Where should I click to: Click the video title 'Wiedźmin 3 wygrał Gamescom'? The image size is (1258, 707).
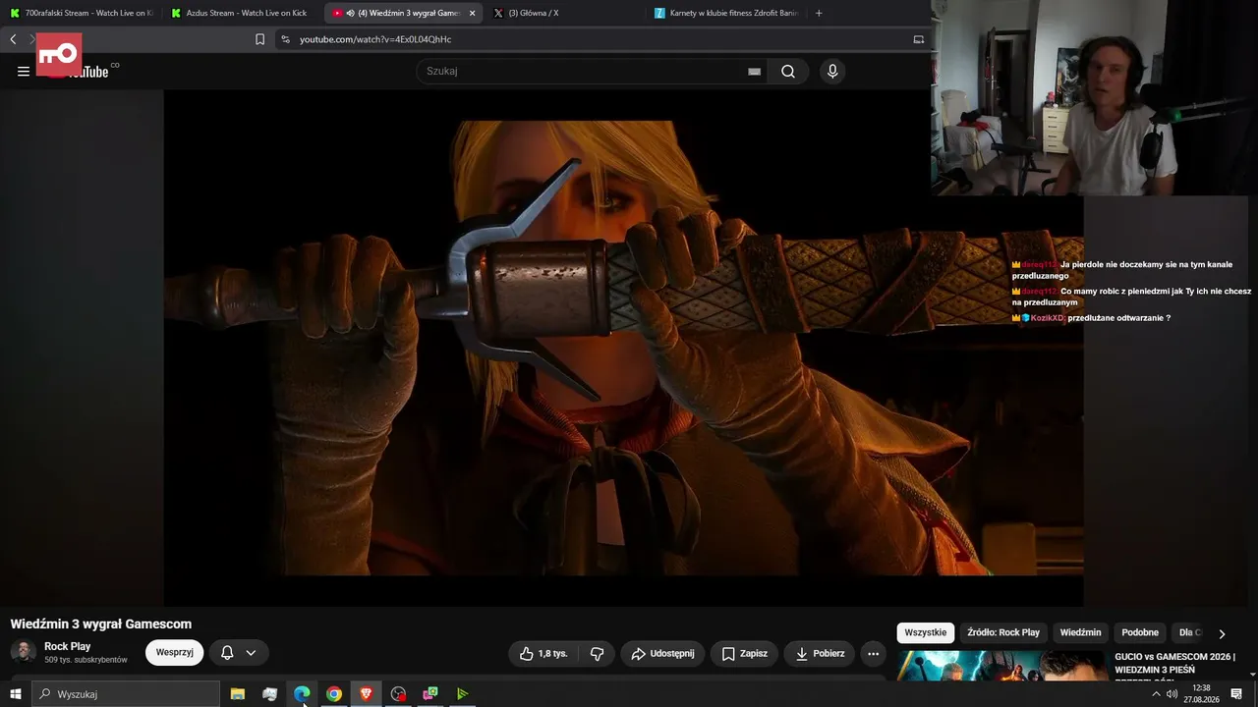[101, 625]
